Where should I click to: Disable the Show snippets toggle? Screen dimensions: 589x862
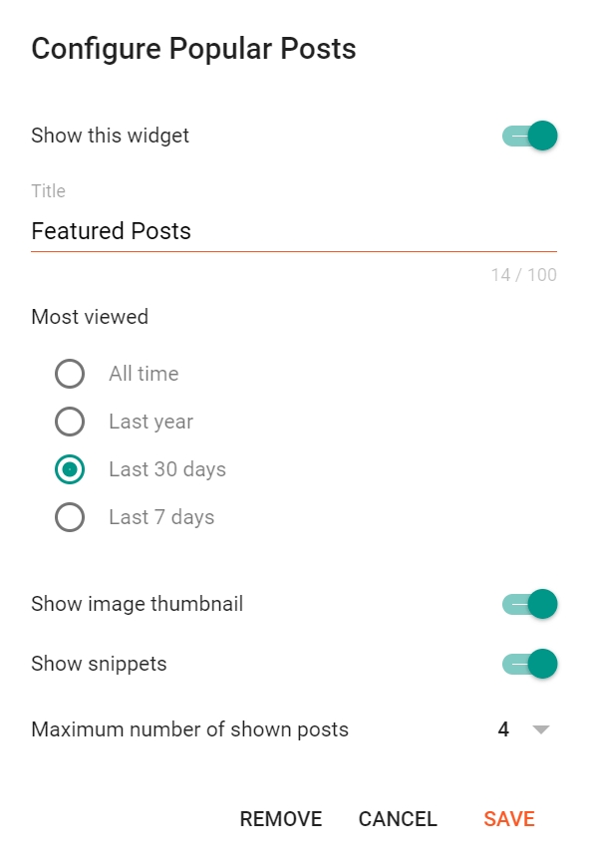(528, 664)
